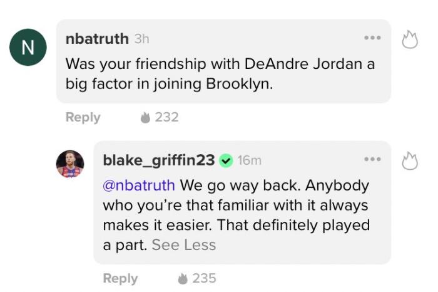Open the nbatruth username at the top
The image size is (438, 292).
point(97,39)
